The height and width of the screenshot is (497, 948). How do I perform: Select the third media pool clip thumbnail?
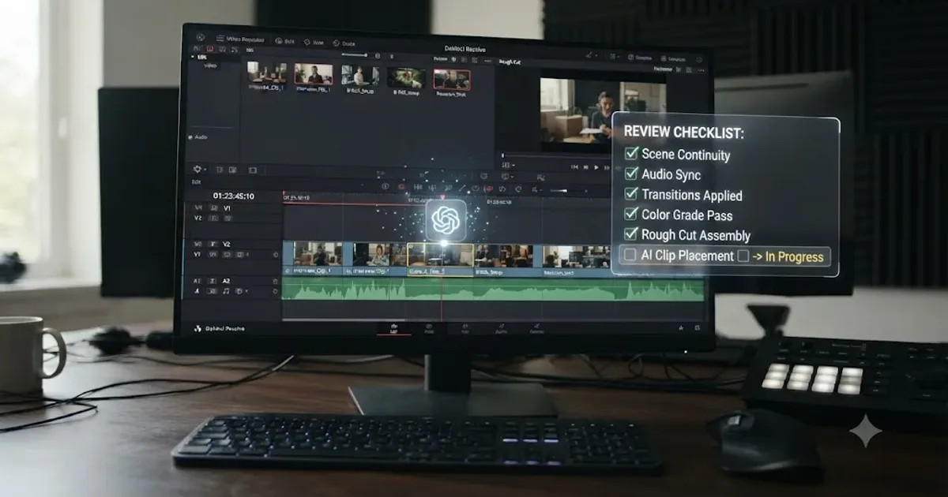point(360,75)
